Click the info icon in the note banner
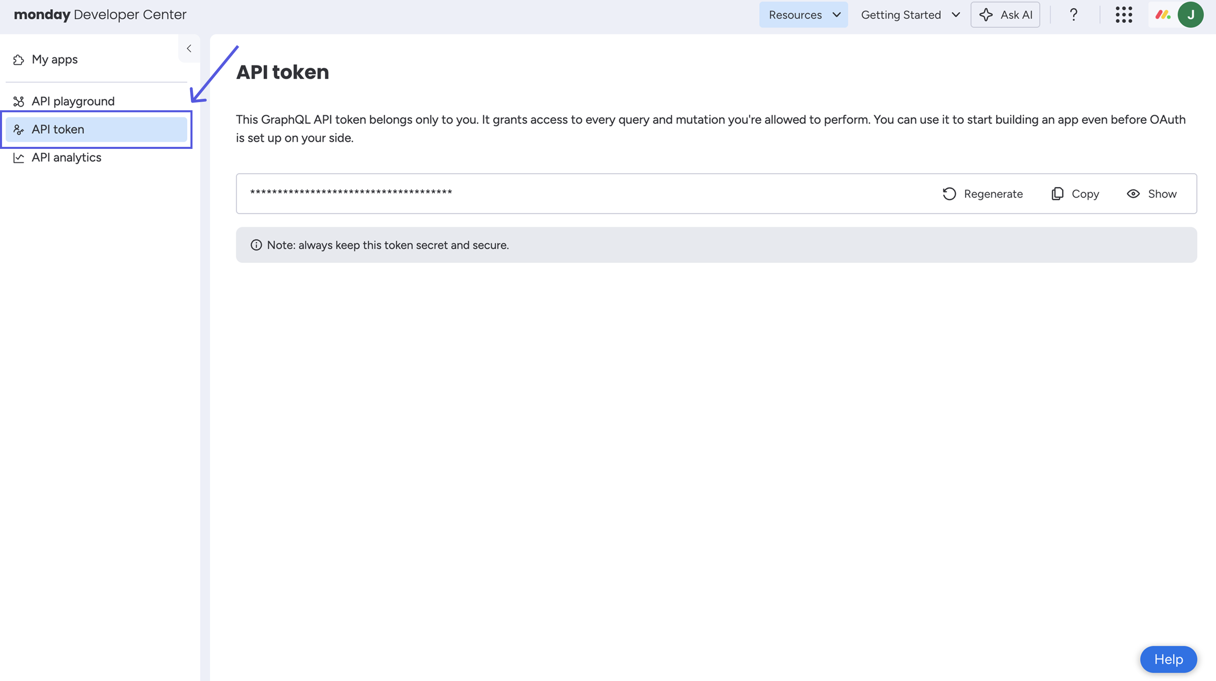This screenshot has width=1216, height=681. point(256,245)
